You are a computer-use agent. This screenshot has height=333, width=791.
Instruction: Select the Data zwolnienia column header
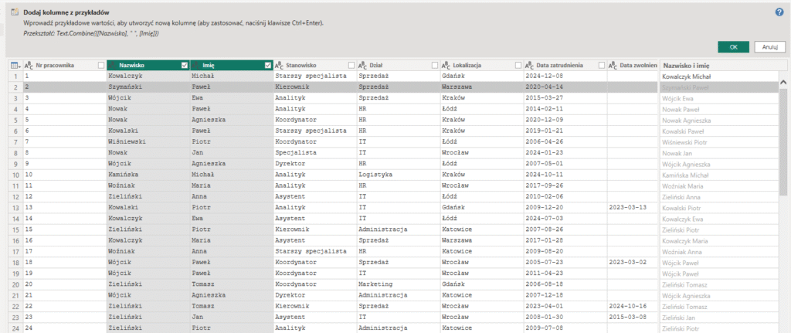[x=637, y=66]
